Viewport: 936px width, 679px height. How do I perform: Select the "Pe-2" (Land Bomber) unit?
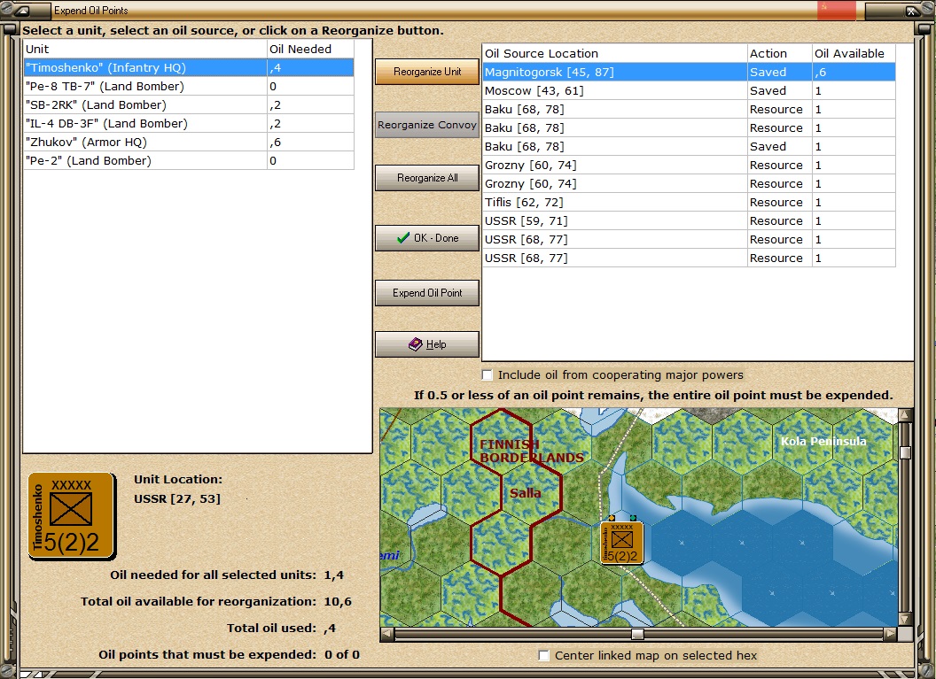tap(189, 160)
